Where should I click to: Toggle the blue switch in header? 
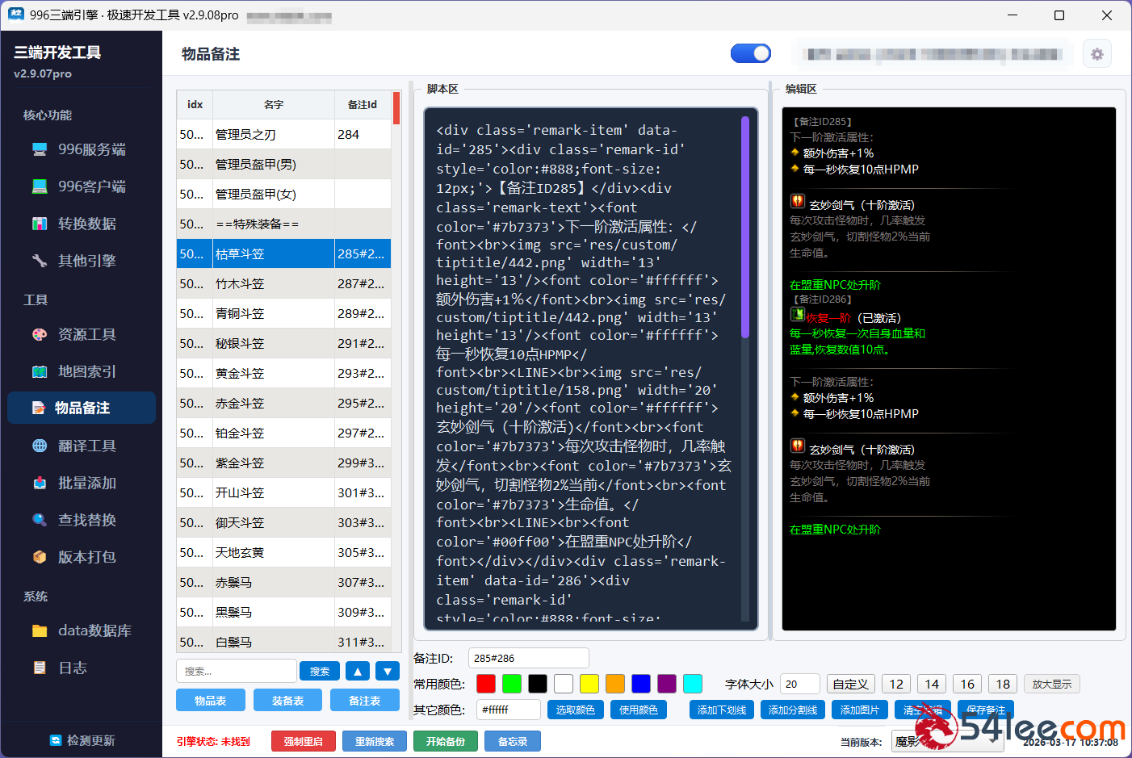[x=750, y=53]
